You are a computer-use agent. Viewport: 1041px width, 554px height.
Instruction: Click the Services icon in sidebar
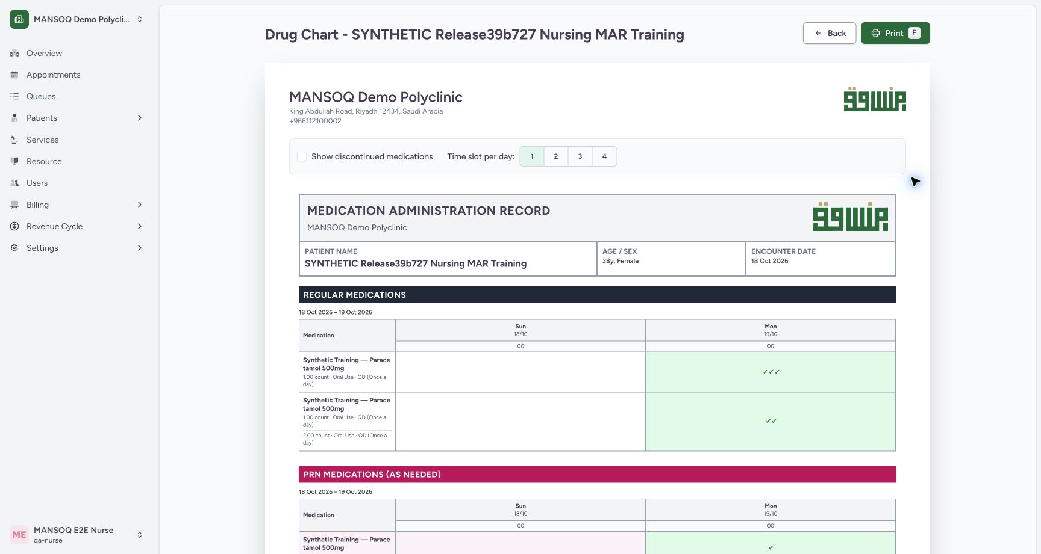click(x=14, y=140)
